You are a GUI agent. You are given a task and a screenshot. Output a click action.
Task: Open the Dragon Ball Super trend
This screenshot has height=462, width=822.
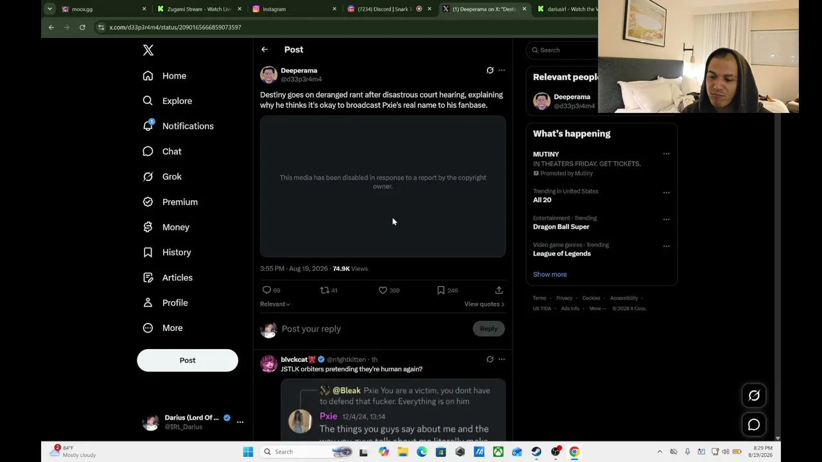tap(561, 227)
